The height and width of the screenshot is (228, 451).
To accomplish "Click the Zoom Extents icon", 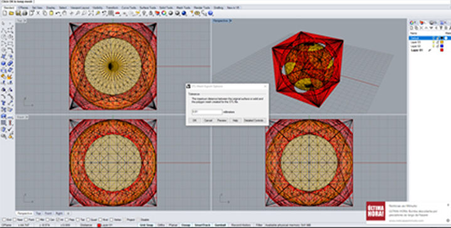I will [91, 13].
